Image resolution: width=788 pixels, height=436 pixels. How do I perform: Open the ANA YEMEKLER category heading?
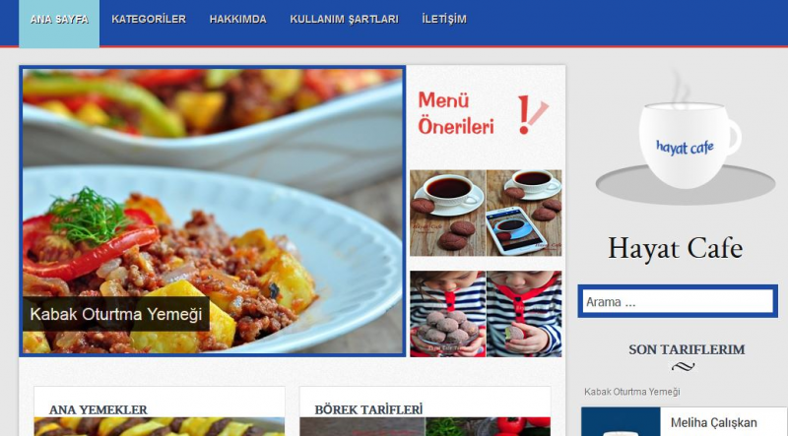(x=98, y=409)
